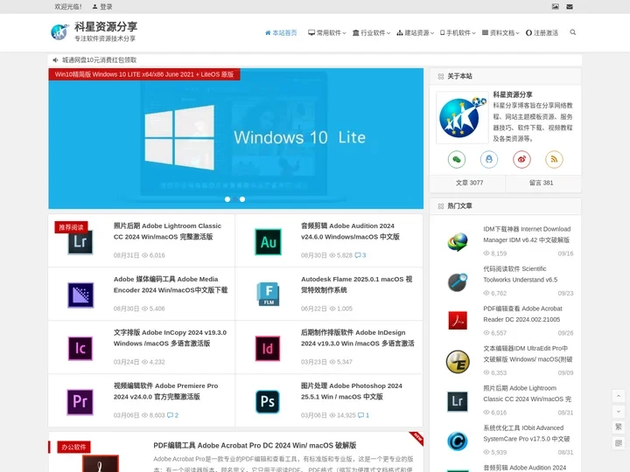Image resolution: width=630 pixels, height=472 pixels.
Task: Click the RSS feed icon in 关于本站
Action: [x=554, y=159]
